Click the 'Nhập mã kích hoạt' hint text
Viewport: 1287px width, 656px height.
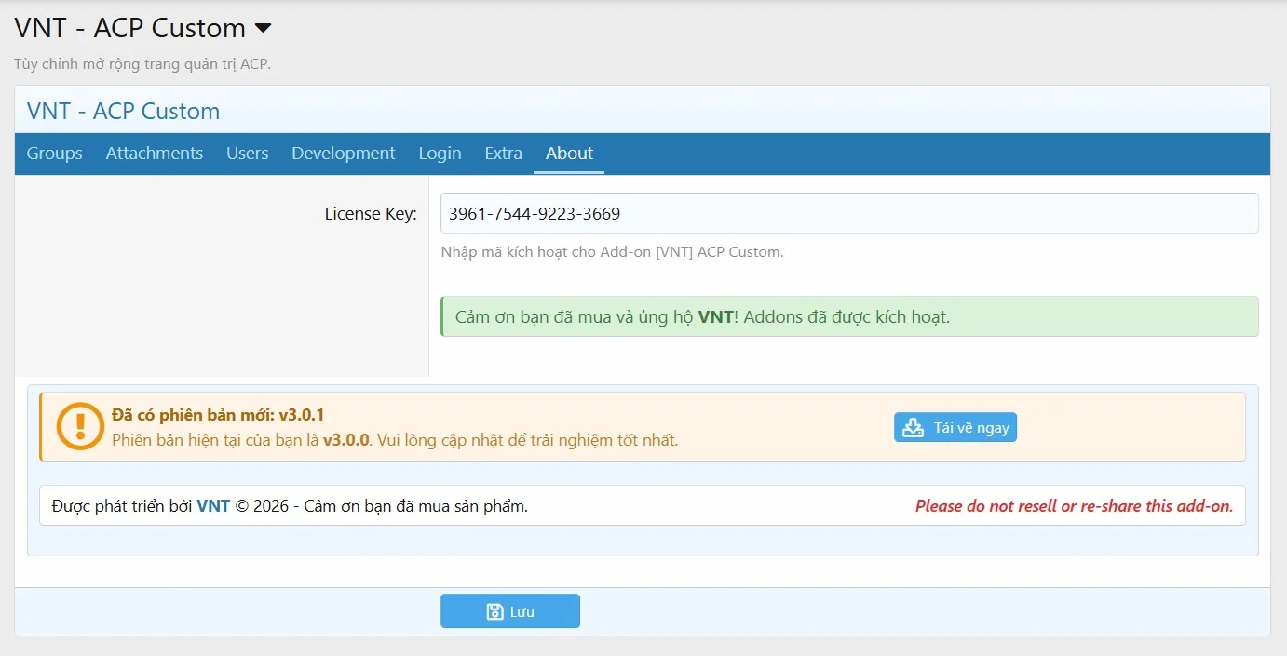[612, 251]
